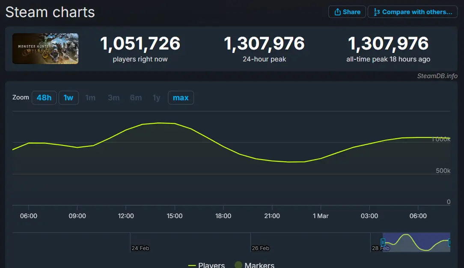Click the 03:00 axis label
The image size is (464, 268).
pyautogui.click(x=369, y=216)
